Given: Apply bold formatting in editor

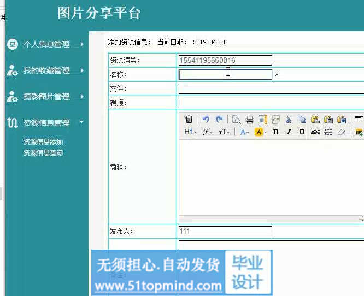Looking at the screenshot, I should [x=276, y=132].
